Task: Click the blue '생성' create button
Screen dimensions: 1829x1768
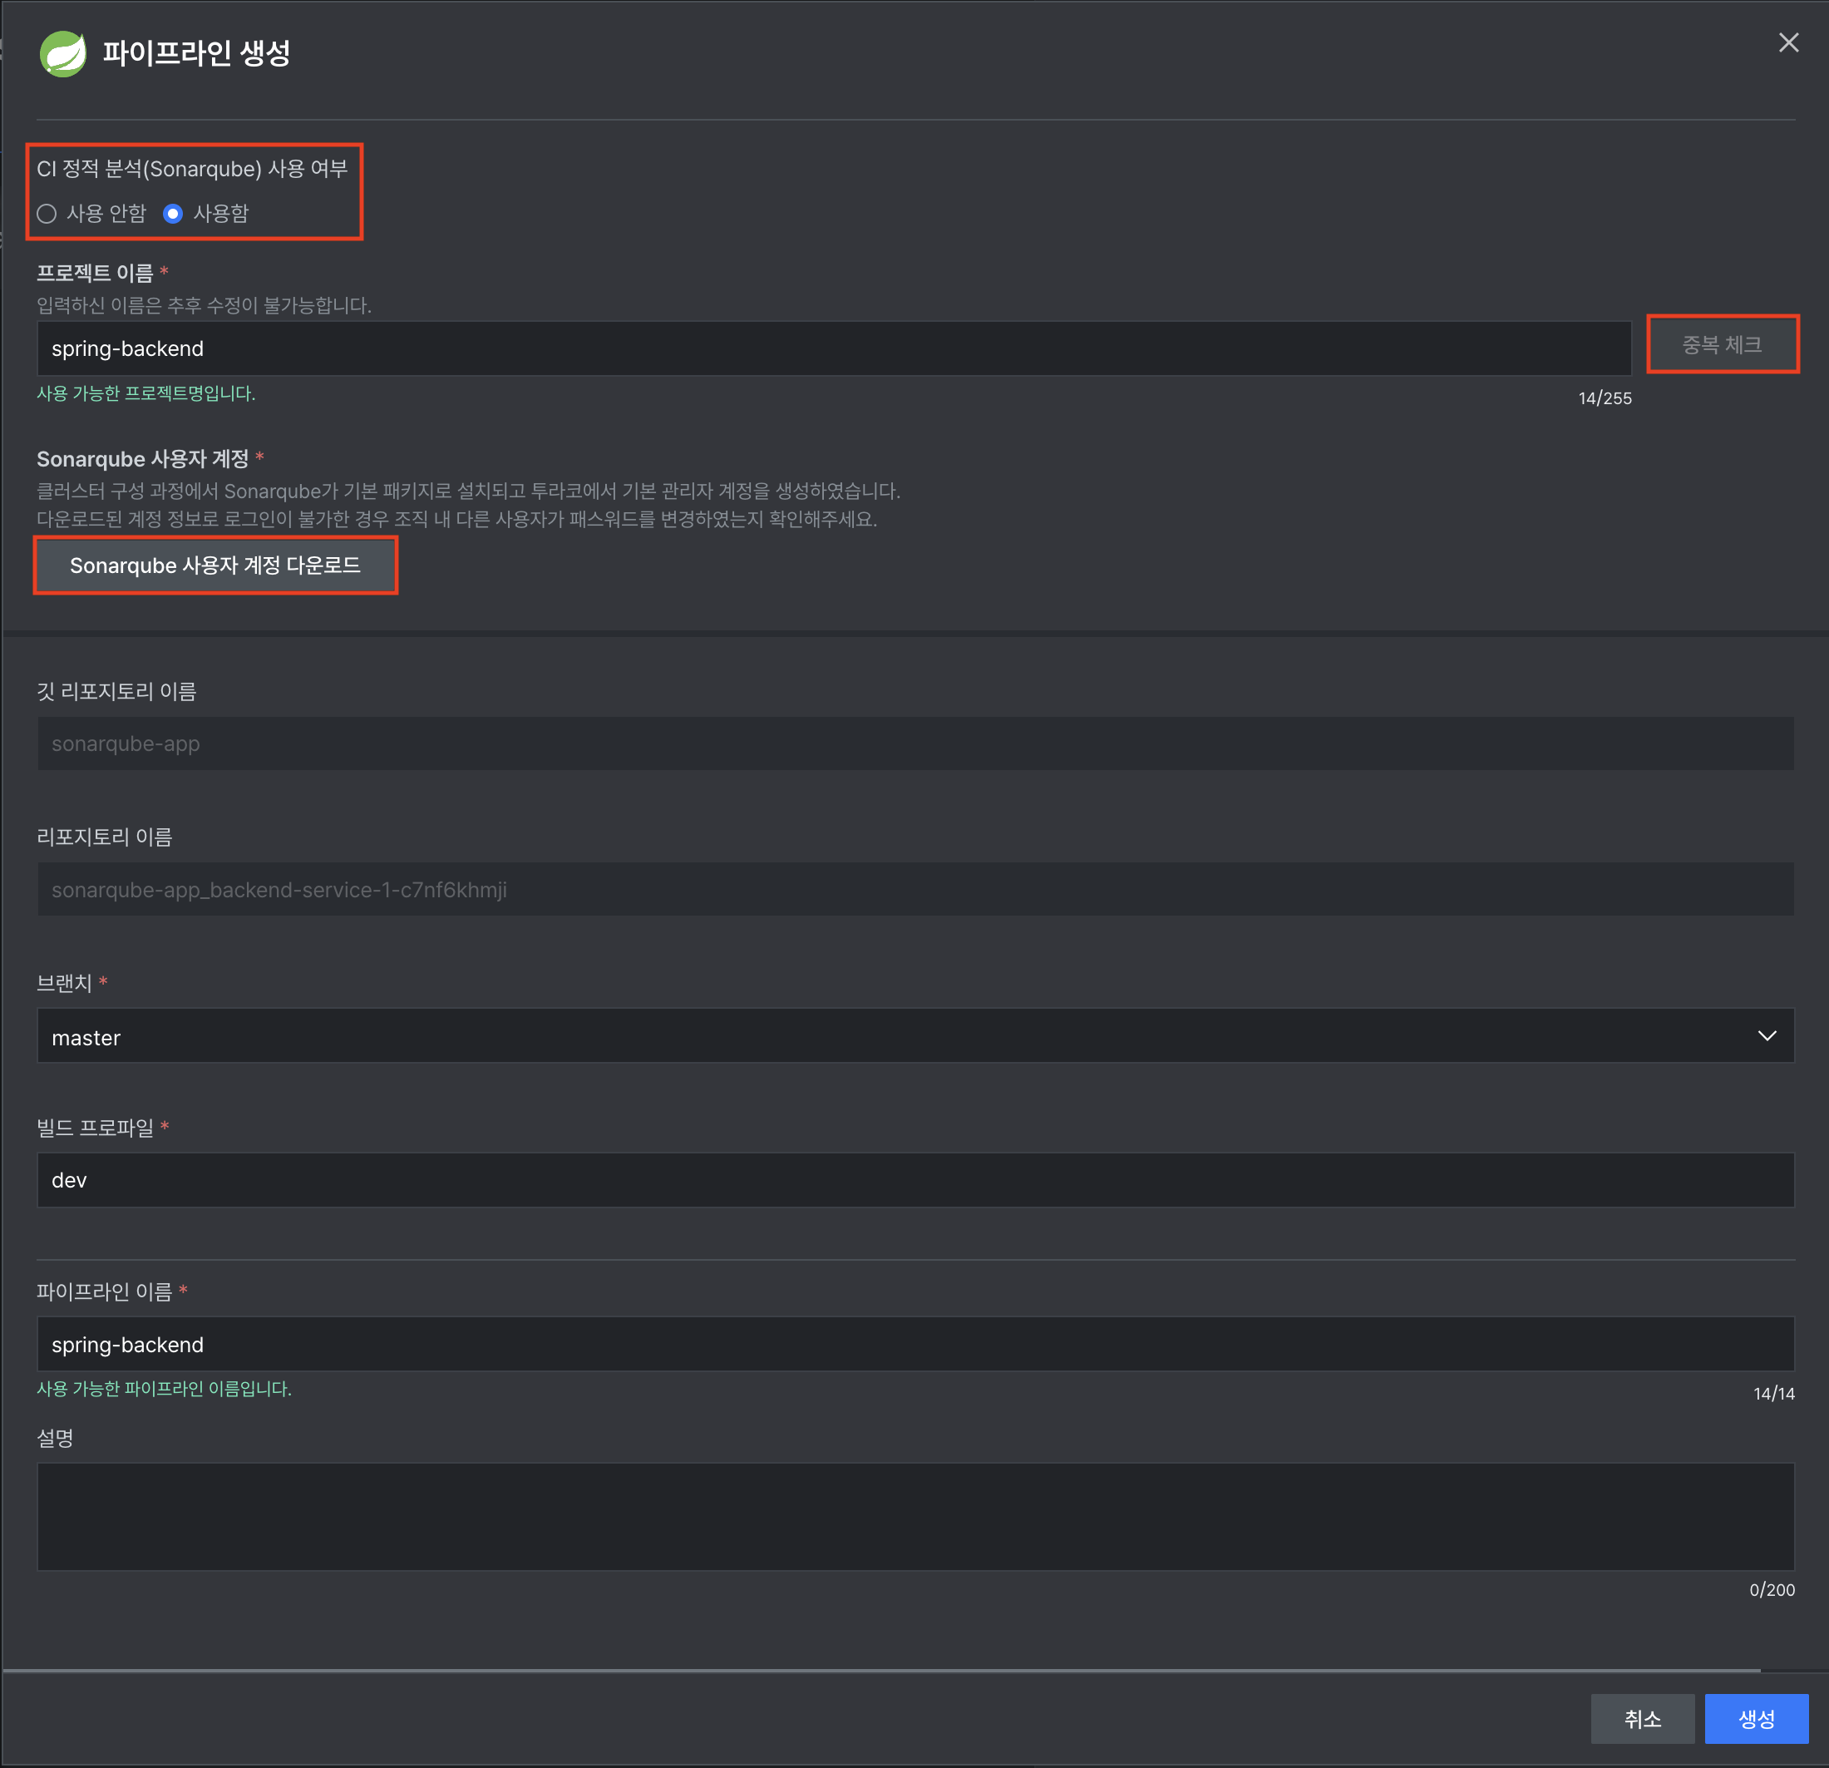Action: (x=1755, y=1719)
